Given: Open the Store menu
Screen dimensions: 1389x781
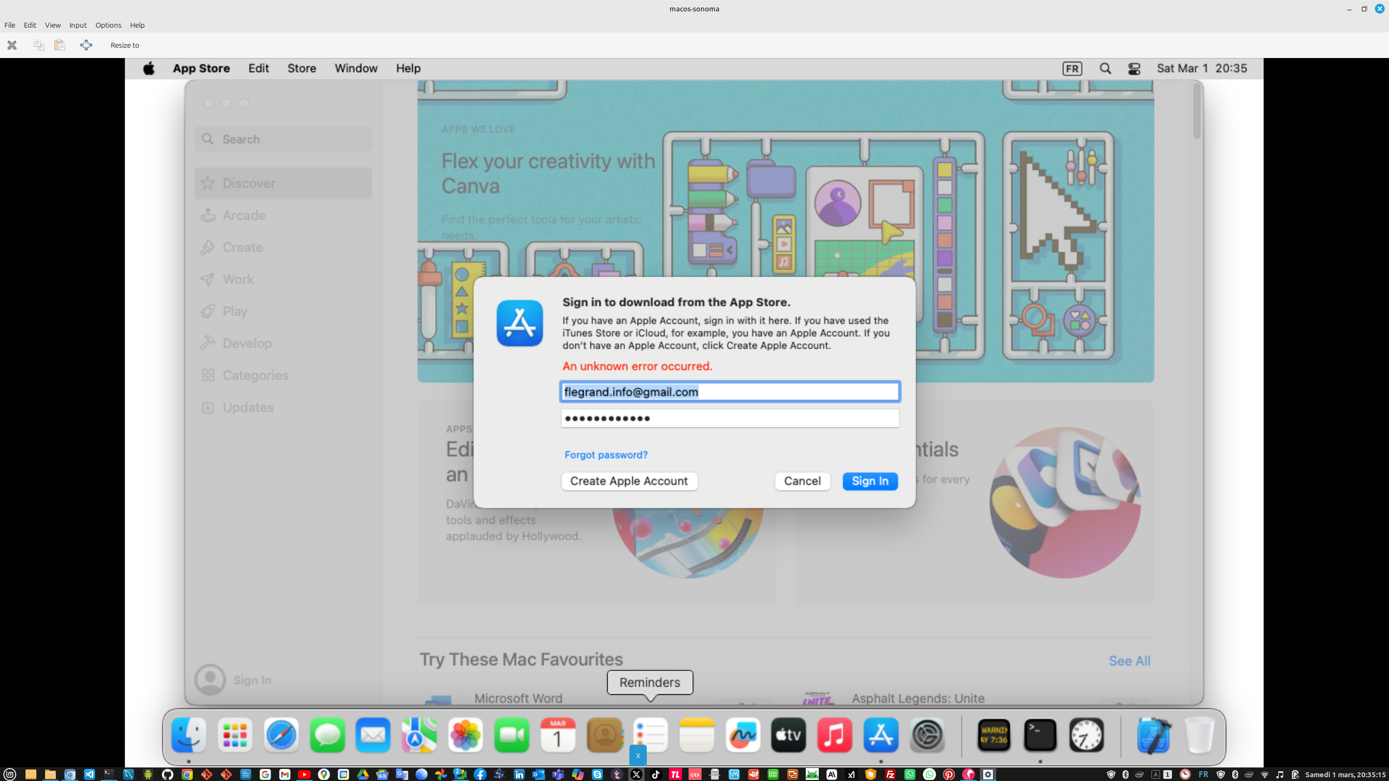Looking at the screenshot, I should (302, 69).
